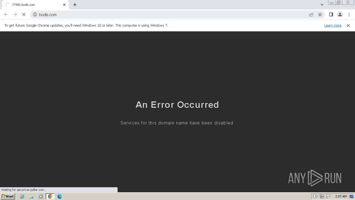355x200 pixels.
Task: Click Windows update notice text
Action: tap(86, 25)
